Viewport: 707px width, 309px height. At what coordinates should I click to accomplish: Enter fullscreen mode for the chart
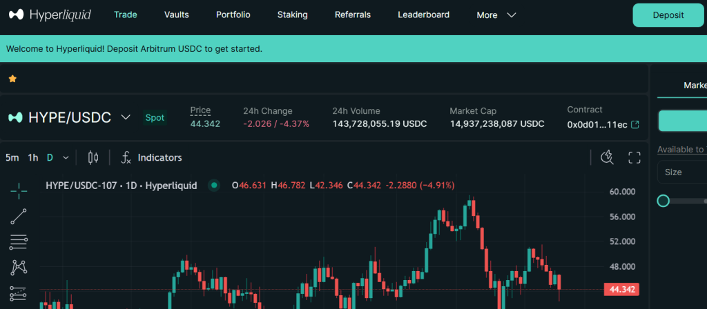[635, 158]
